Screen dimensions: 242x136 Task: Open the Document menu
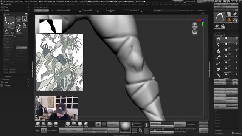[56, 5]
